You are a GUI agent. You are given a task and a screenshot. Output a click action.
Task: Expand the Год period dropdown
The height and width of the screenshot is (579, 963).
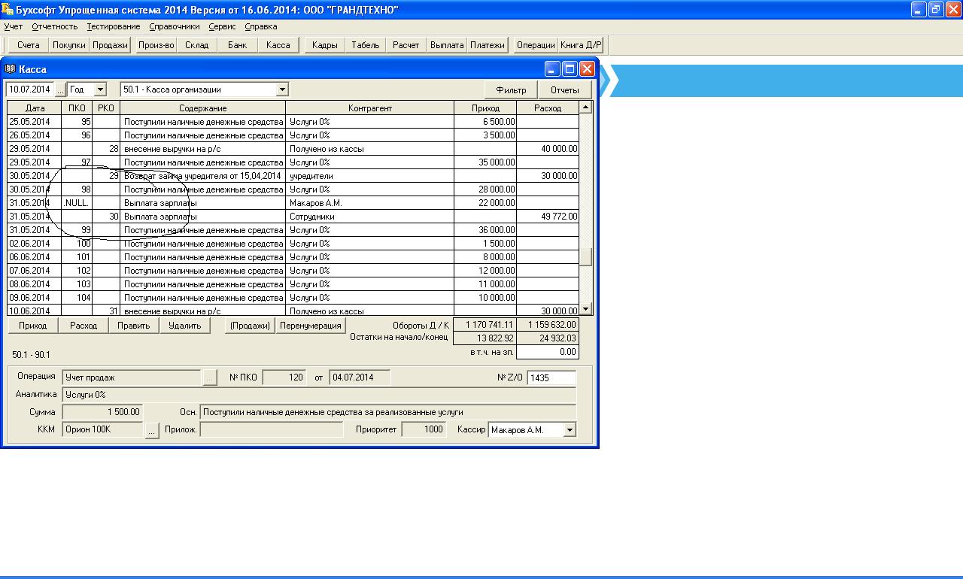[101, 89]
